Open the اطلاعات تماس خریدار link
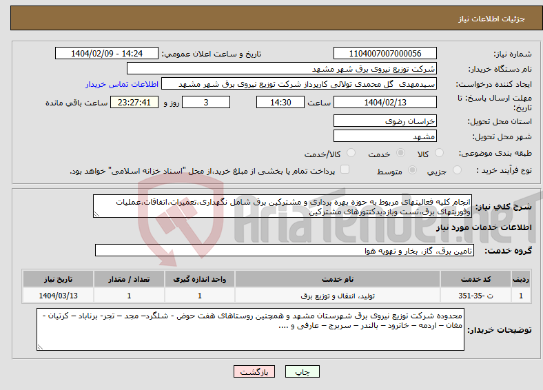 click(122, 84)
